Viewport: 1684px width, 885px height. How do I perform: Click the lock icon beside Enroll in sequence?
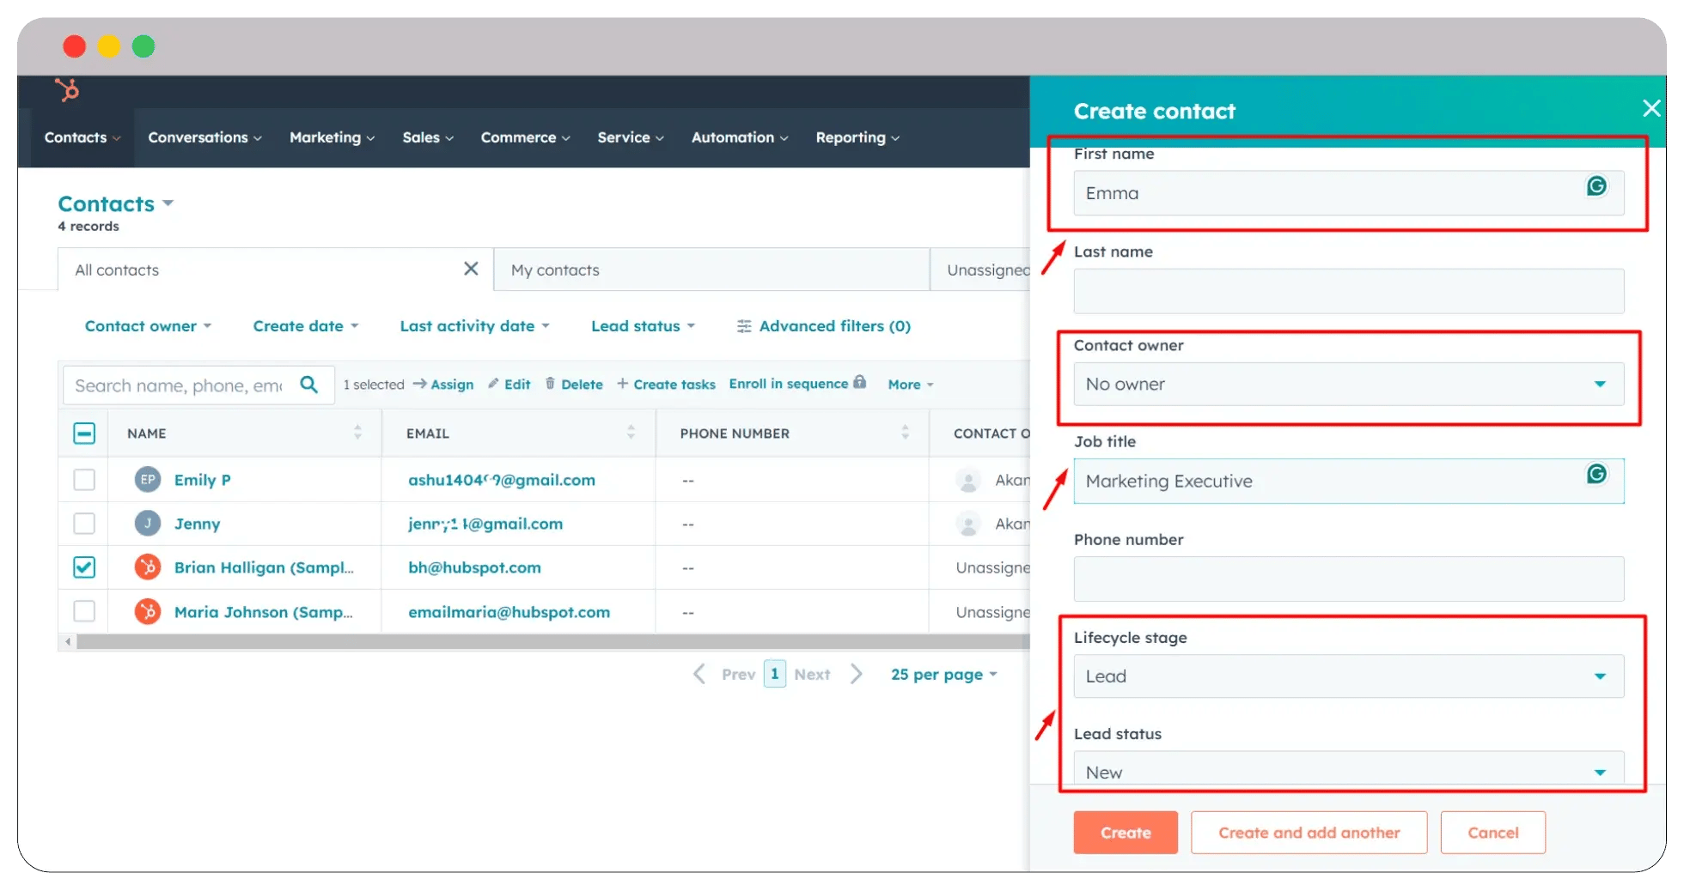[860, 383]
